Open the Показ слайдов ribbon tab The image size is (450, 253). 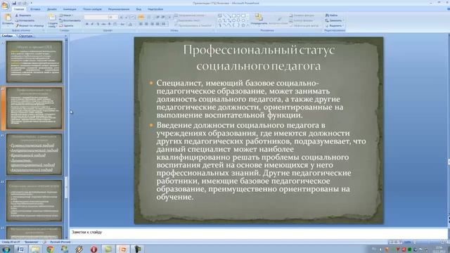coord(92,9)
